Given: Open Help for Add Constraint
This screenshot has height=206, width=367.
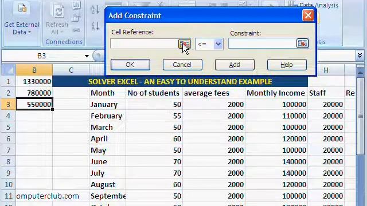Looking at the screenshot, I should point(287,65).
